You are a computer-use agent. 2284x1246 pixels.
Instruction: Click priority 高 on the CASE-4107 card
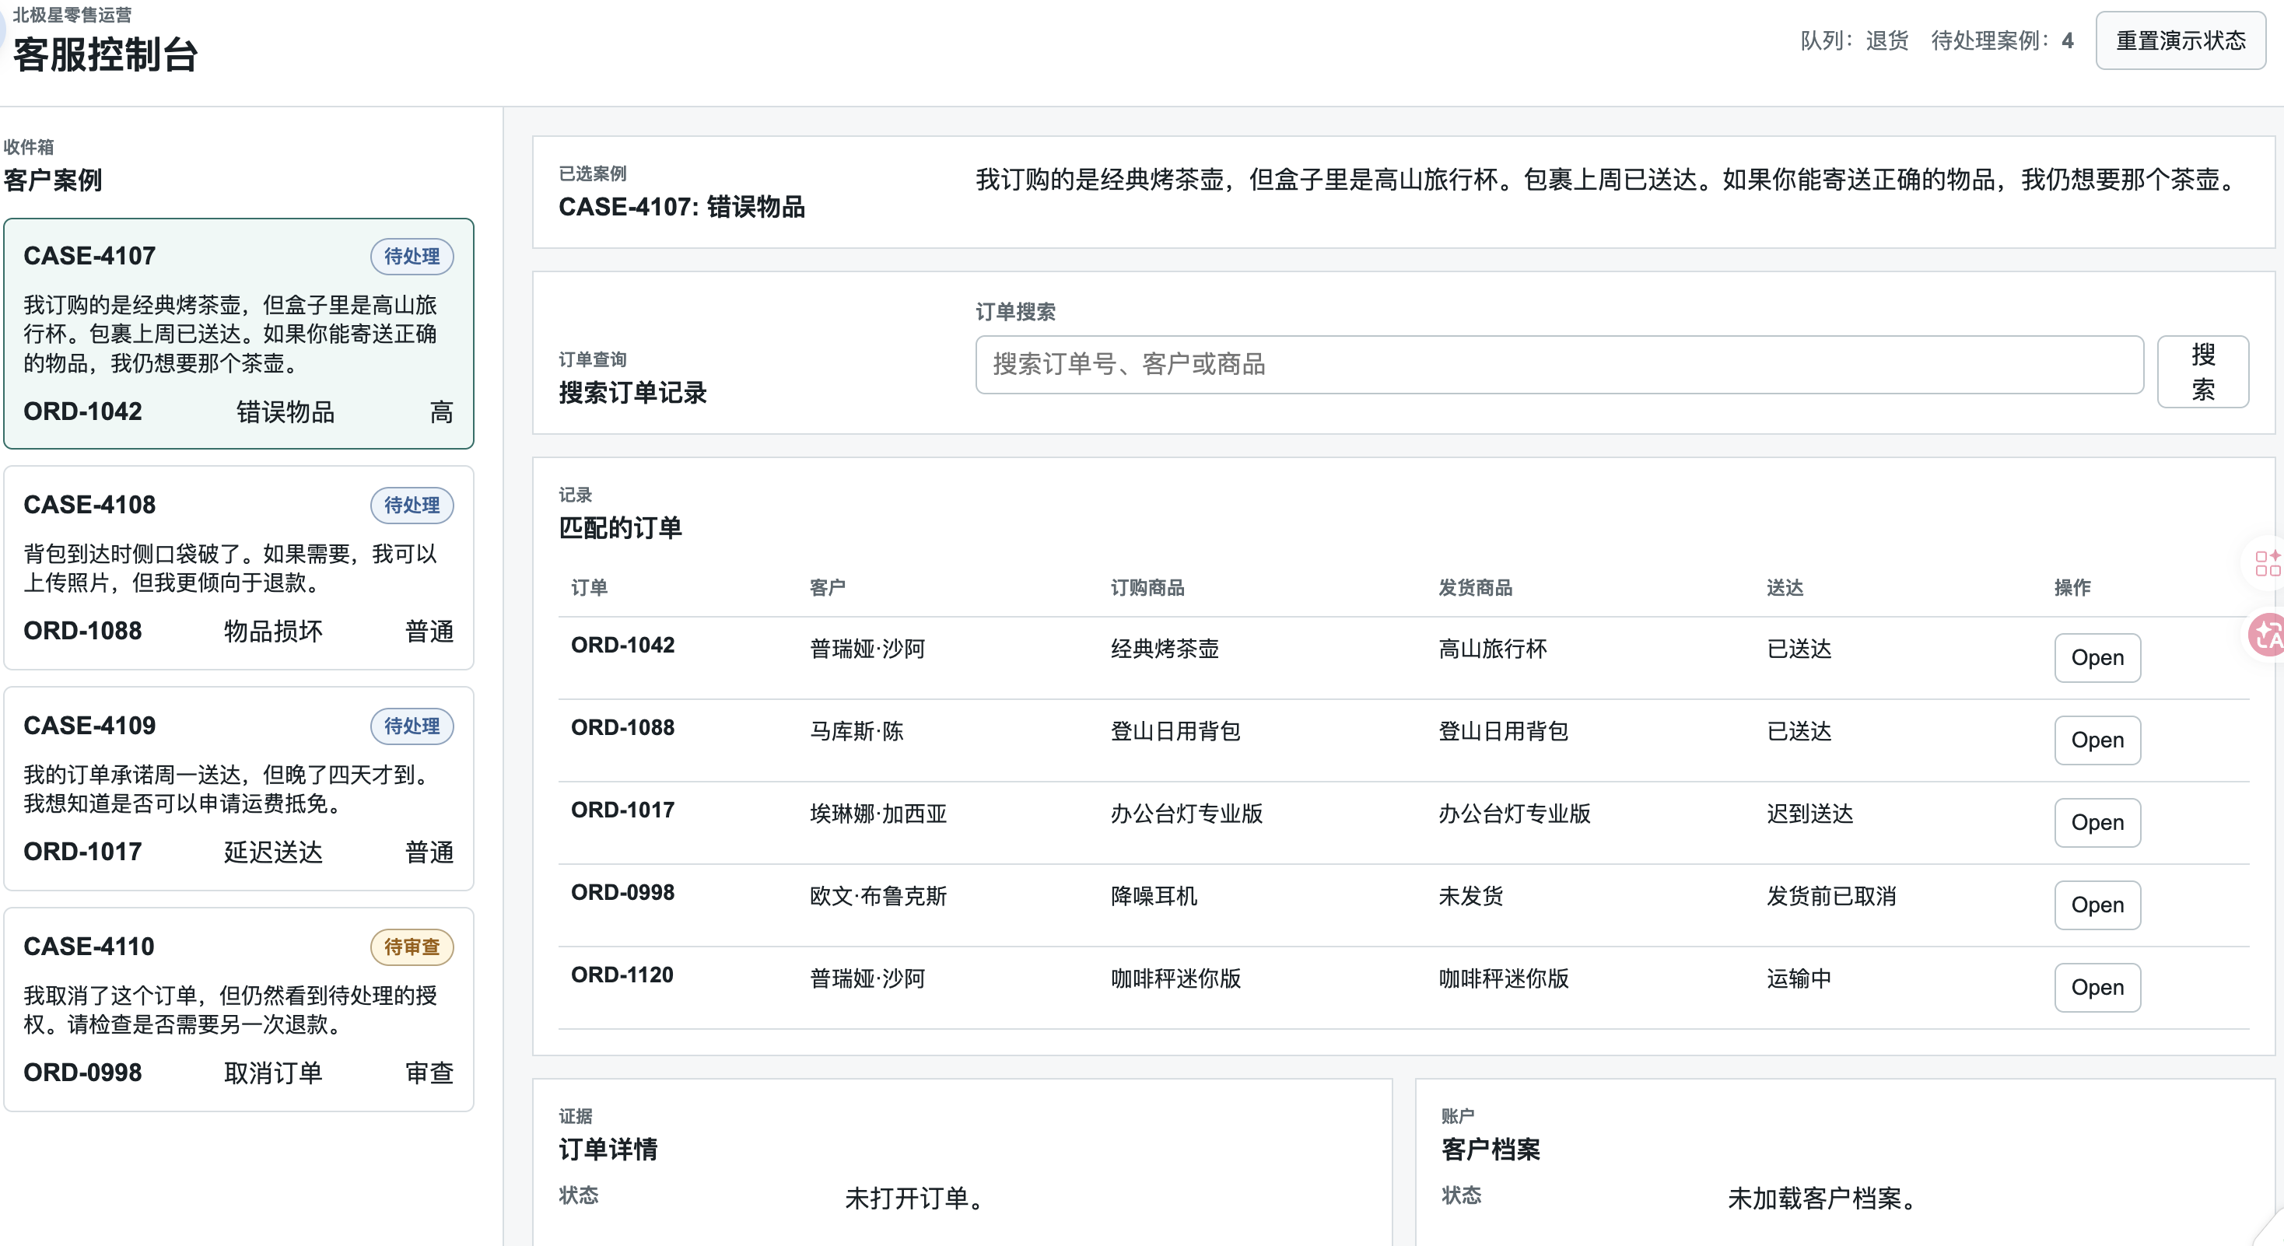(x=442, y=412)
